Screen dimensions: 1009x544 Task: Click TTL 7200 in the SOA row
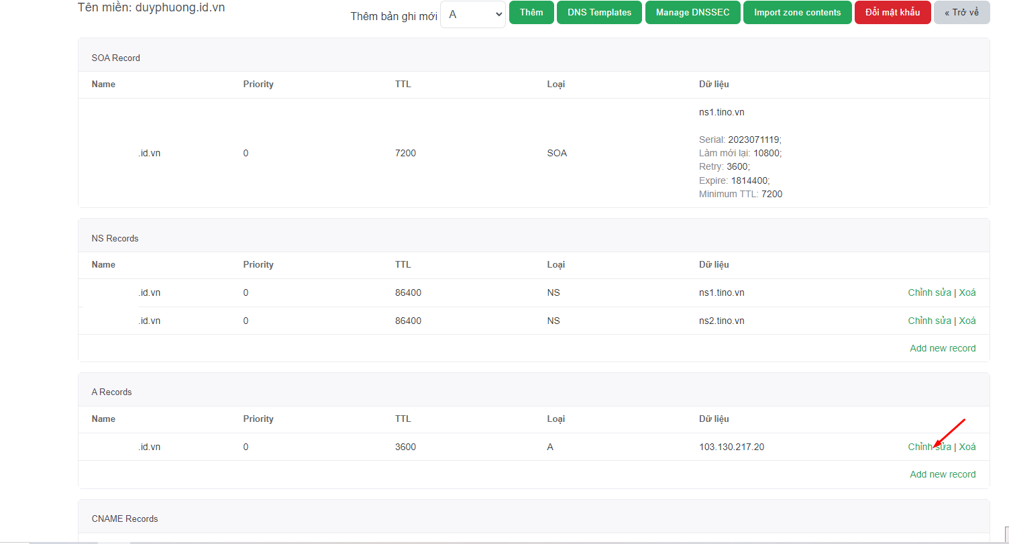[x=405, y=153]
